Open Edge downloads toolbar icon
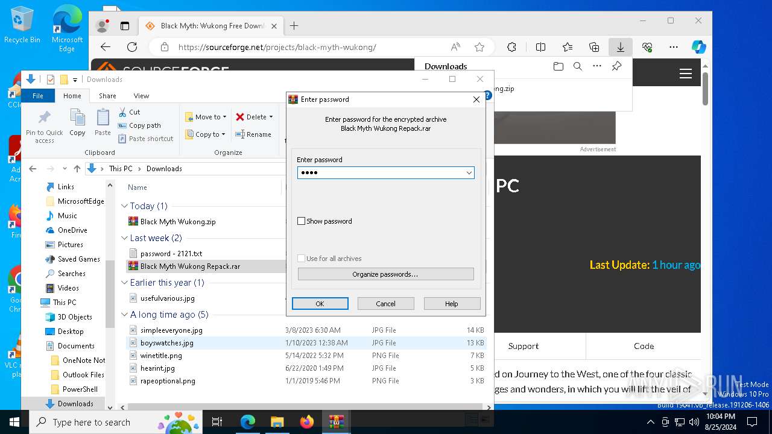 tap(620, 47)
